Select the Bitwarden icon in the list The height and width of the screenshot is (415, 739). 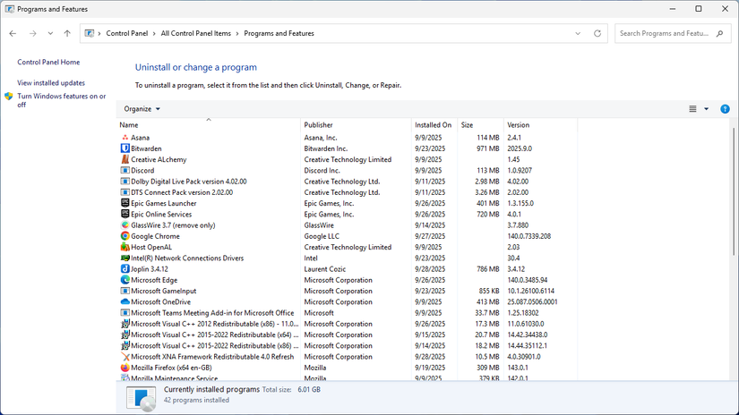125,148
